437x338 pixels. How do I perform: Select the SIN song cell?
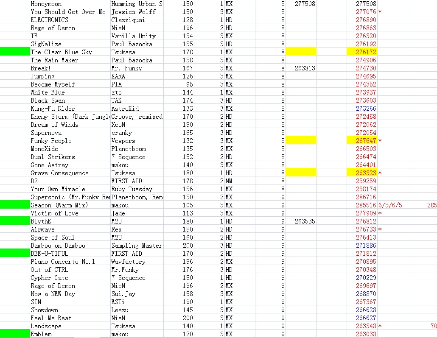(70, 302)
